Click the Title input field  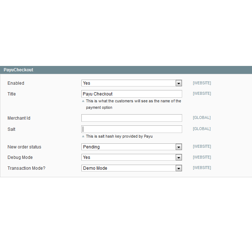[132, 94]
